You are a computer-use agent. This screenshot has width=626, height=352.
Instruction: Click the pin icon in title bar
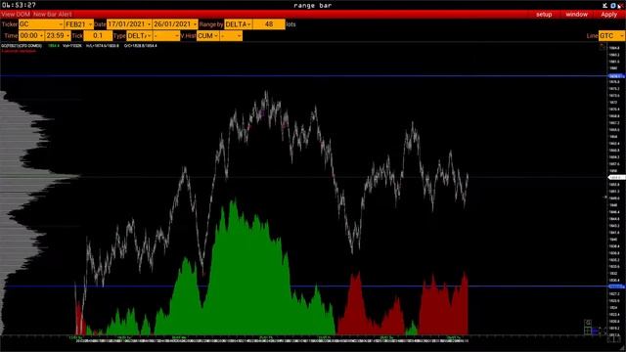point(605,5)
